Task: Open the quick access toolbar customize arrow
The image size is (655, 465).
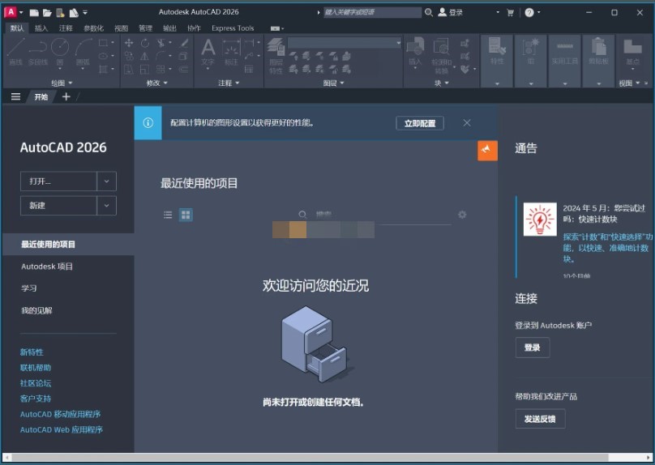Action: pos(85,12)
